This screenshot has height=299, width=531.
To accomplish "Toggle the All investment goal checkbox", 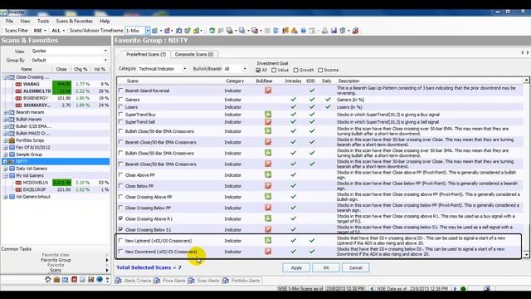I will tap(258, 70).
